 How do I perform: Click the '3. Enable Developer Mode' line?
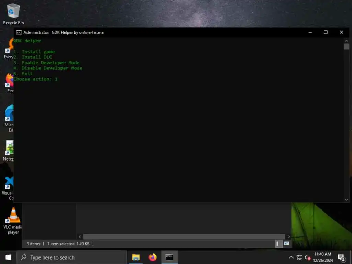point(46,63)
